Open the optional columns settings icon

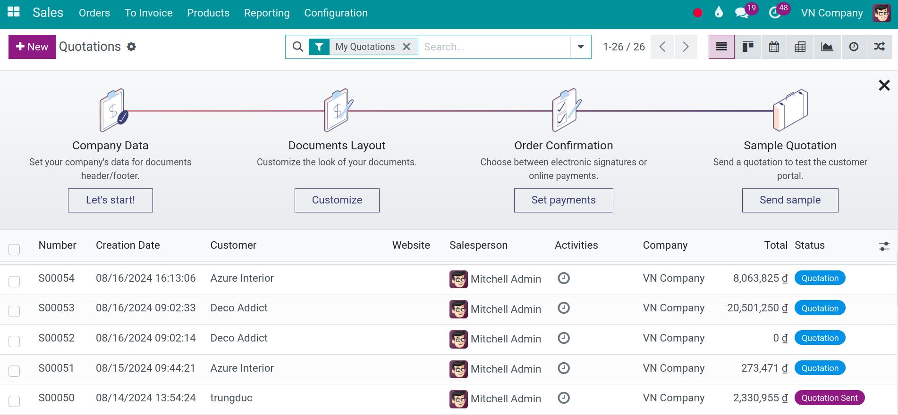884,246
